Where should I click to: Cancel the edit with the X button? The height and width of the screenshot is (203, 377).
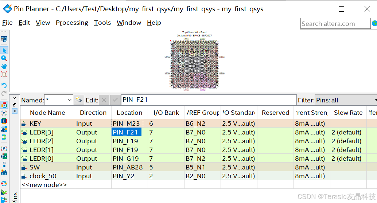coord(104,100)
